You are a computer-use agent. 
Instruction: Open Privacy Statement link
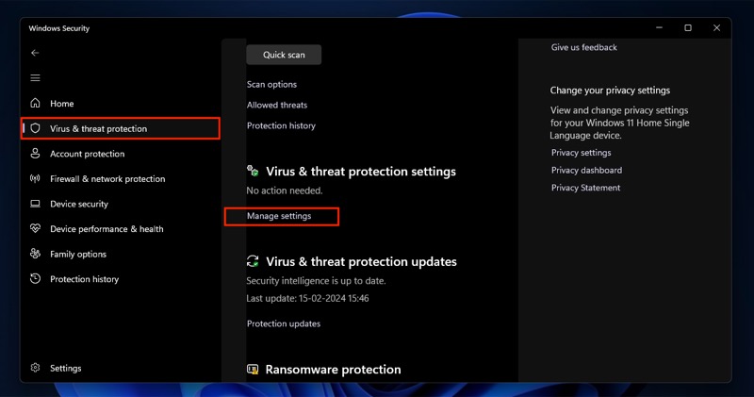click(585, 188)
